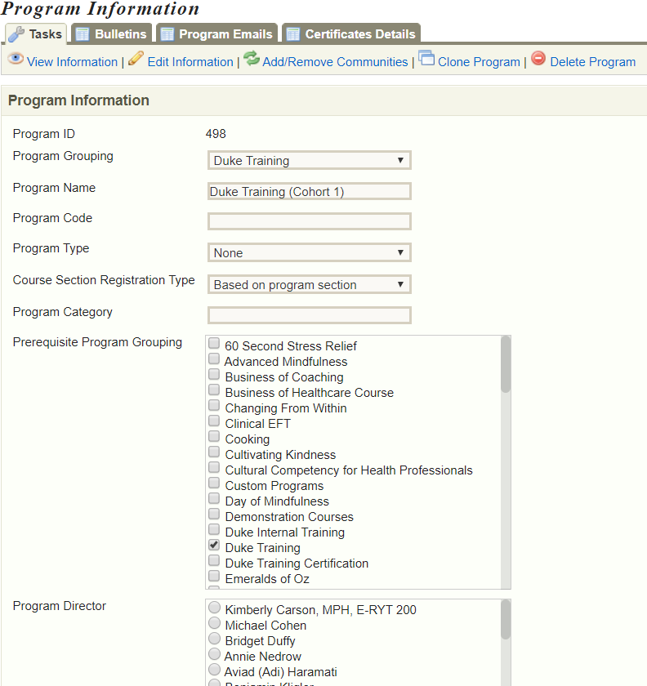Switch to the Program Emails tab
Viewport: 647px width, 686px height.
(216, 33)
